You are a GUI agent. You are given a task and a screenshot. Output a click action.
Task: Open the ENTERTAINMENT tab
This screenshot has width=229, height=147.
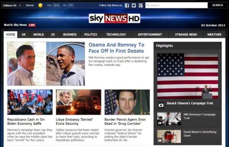pyautogui.click(x=150, y=35)
